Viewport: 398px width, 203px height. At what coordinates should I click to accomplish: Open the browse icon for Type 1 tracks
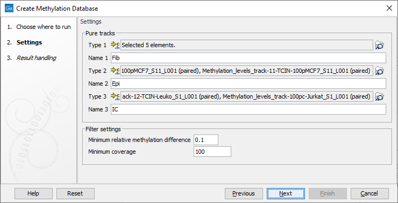[x=380, y=45]
